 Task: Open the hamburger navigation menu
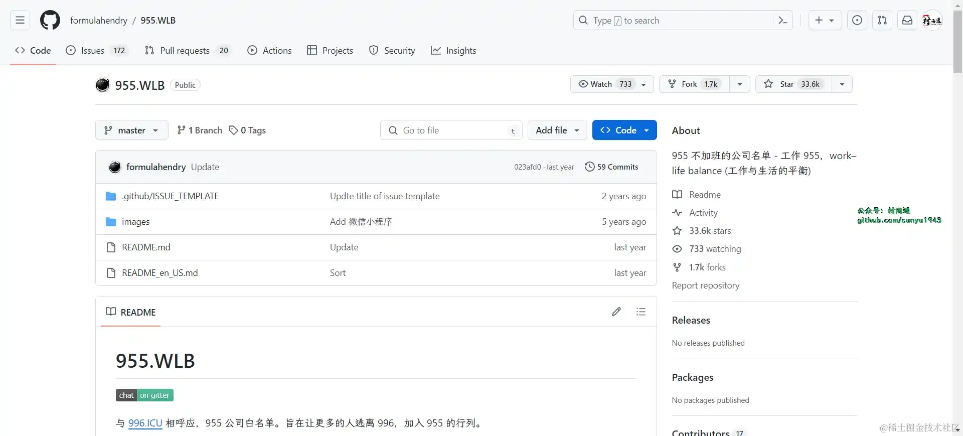pos(20,20)
